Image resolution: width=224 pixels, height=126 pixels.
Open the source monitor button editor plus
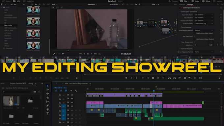coord(77,78)
